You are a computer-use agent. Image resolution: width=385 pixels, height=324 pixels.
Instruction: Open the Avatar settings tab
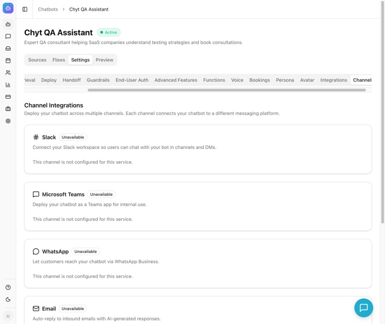point(307,80)
